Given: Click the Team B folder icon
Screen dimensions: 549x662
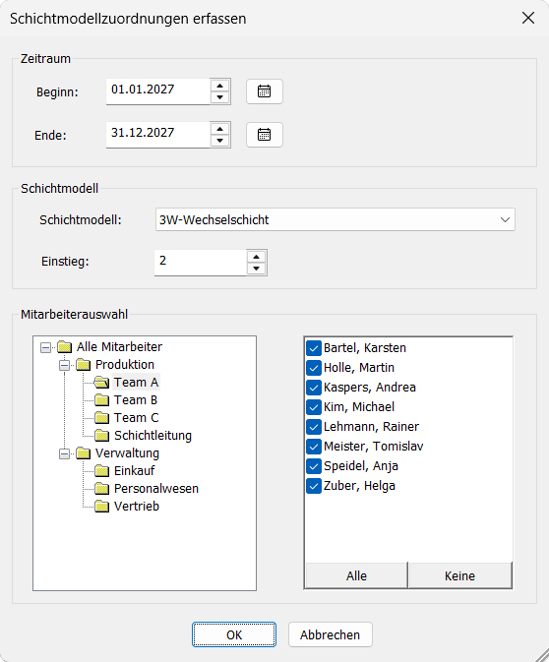Looking at the screenshot, I should [x=101, y=400].
